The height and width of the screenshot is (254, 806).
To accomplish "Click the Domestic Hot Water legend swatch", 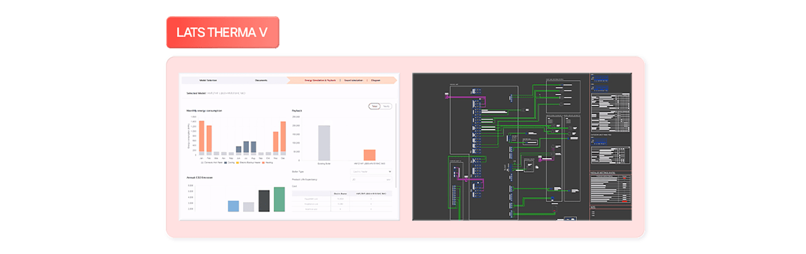I will [x=202, y=162].
